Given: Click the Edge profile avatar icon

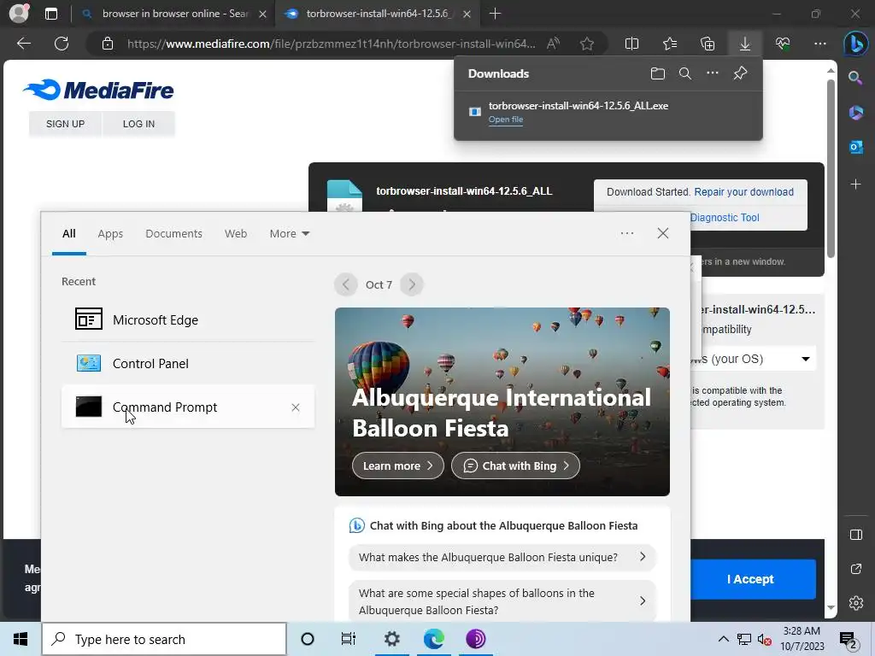Looking at the screenshot, I should click(x=19, y=14).
